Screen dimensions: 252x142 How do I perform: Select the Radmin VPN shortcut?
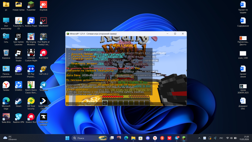point(18,118)
